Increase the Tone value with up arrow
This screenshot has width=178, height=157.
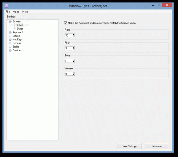74,60
